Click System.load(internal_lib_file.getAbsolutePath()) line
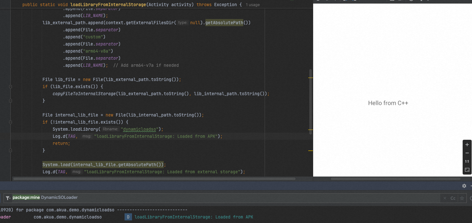 tap(104, 165)
